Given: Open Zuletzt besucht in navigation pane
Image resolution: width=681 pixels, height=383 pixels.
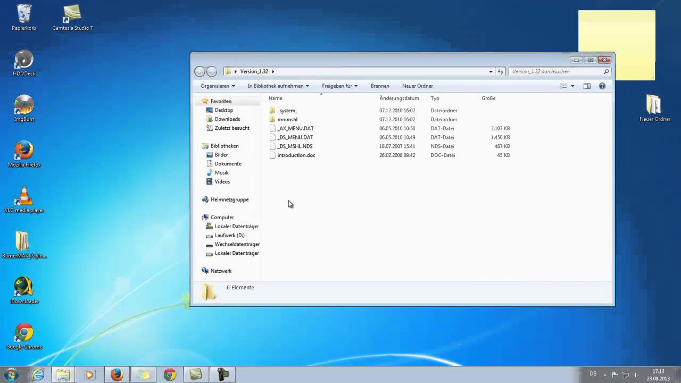Looking at the screenshot, I should [x=232, y=128].
